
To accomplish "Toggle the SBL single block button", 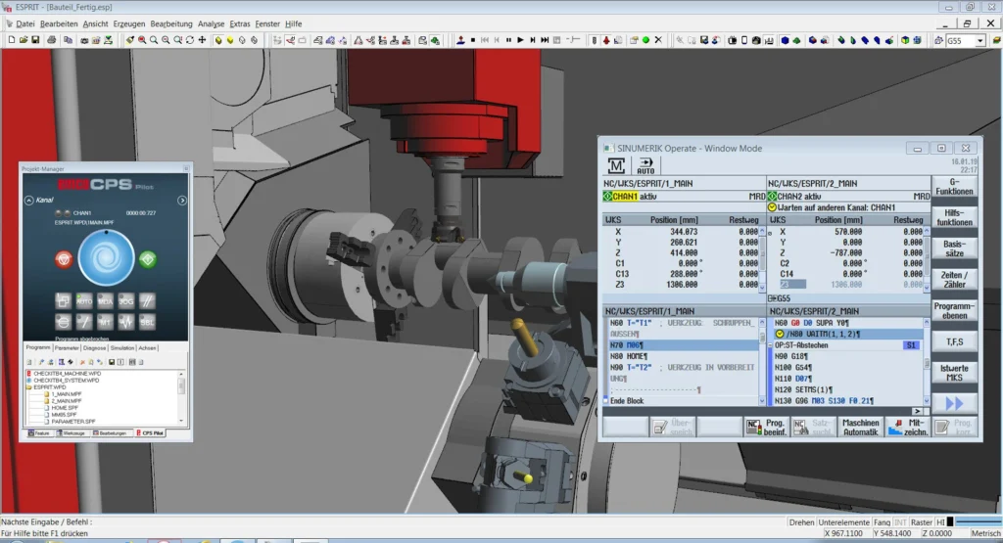I will (x=145, y=323).
